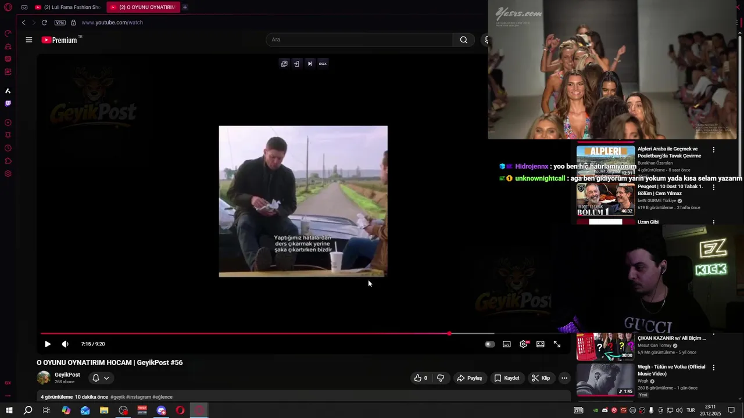The width and height of the screenshot is (744, 418).
Task: Open Peugeot 10 Dost 10 Tabak video
Action: pyautogui.click(x=606, y=199)
